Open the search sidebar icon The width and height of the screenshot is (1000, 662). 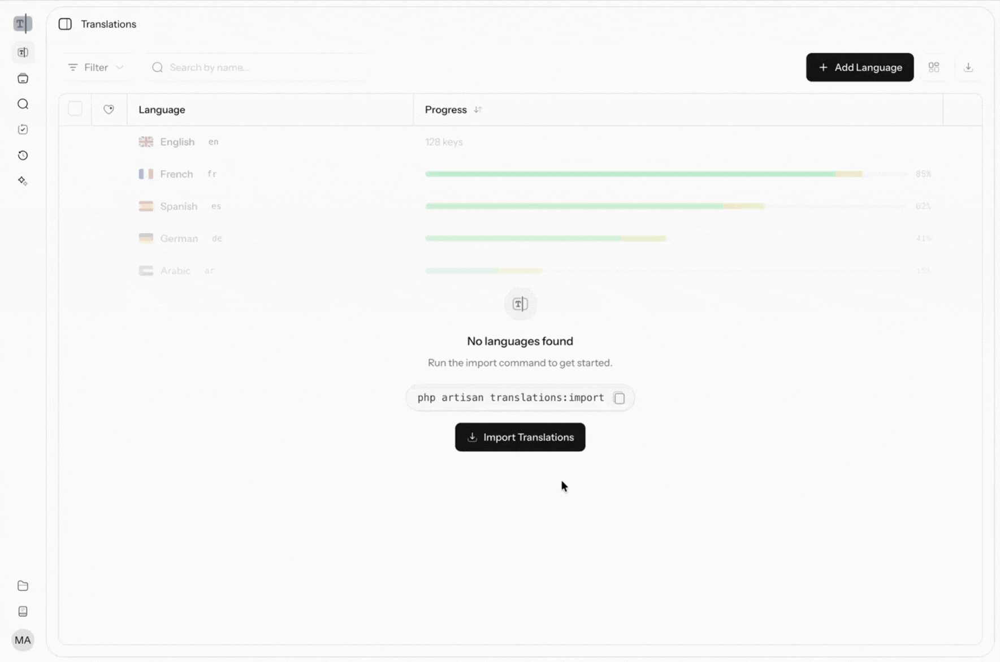tap(23, 104)
